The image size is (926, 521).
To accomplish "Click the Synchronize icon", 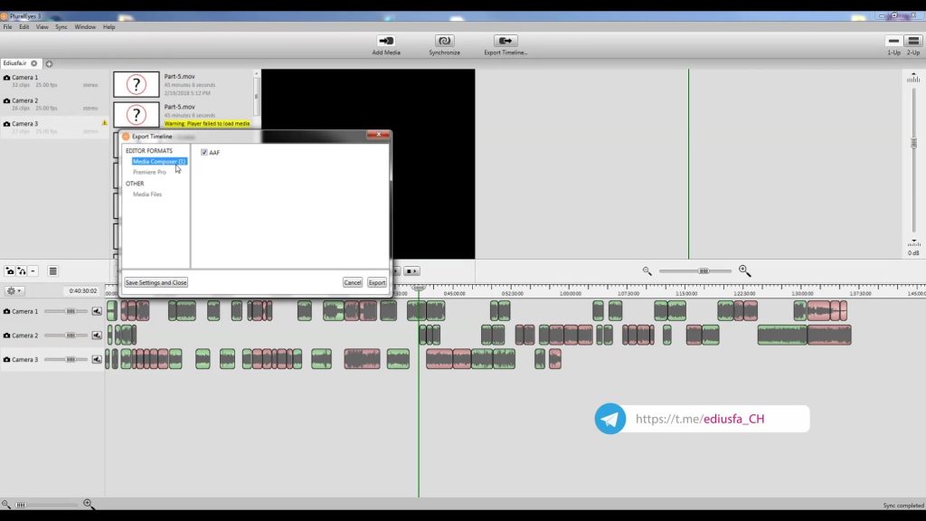I will [444, 41].
